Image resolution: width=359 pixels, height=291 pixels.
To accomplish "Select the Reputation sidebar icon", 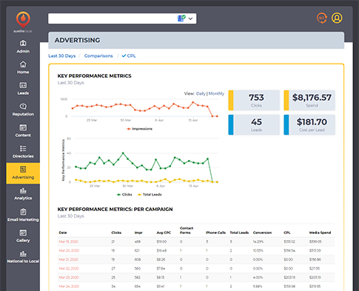I will [23, 106].
